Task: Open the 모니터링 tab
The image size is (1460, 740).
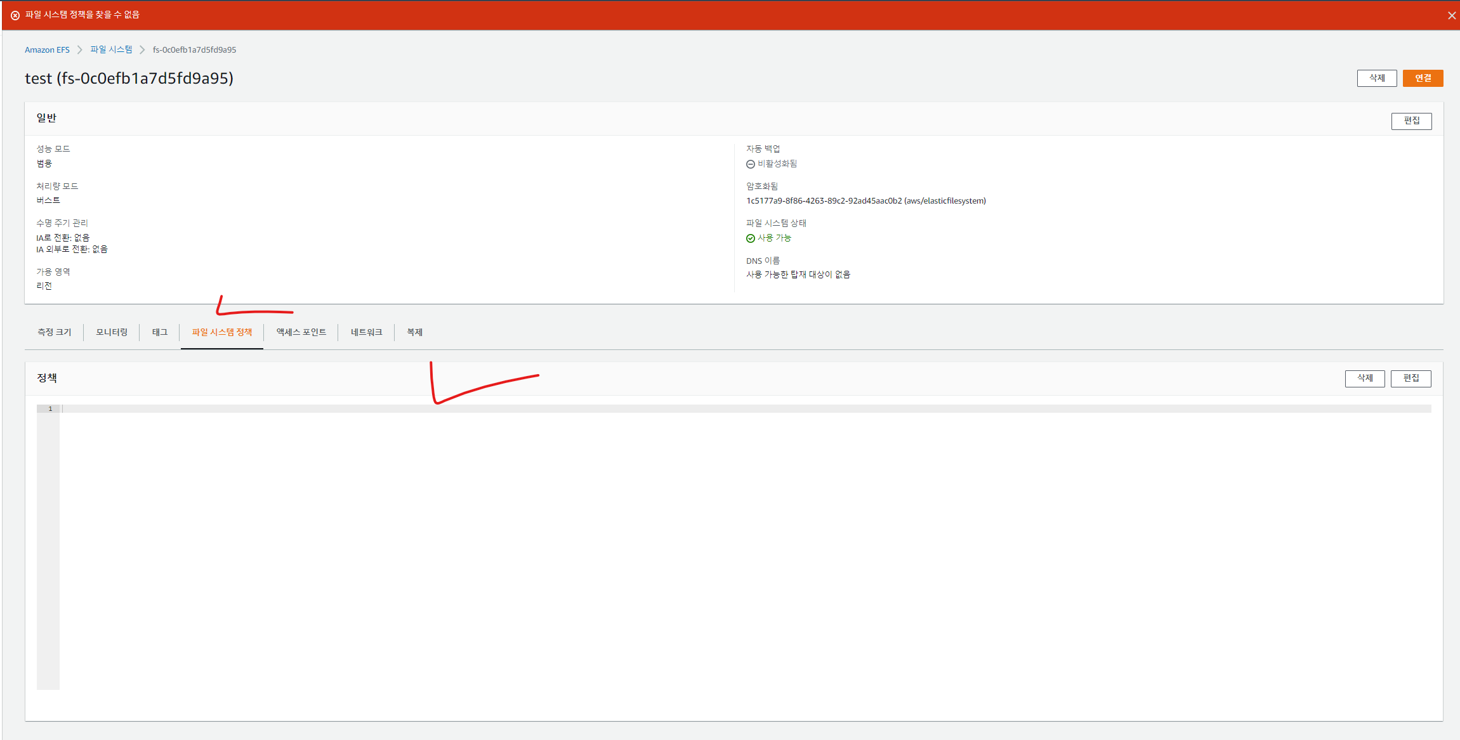Action: pos(112,332)
